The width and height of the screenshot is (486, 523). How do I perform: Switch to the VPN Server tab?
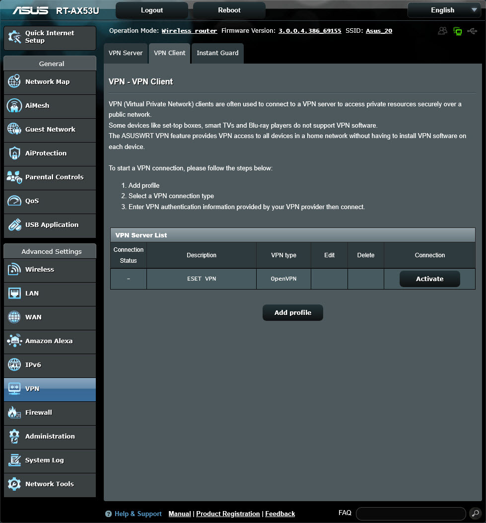coord(126,53)
